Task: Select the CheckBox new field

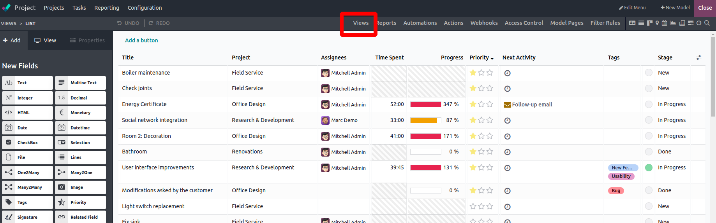Action: 27,143
